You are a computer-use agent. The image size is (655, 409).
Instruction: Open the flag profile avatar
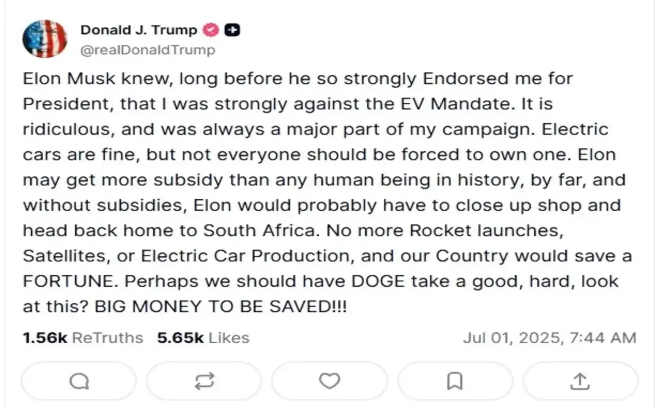[x=45, y=39]
